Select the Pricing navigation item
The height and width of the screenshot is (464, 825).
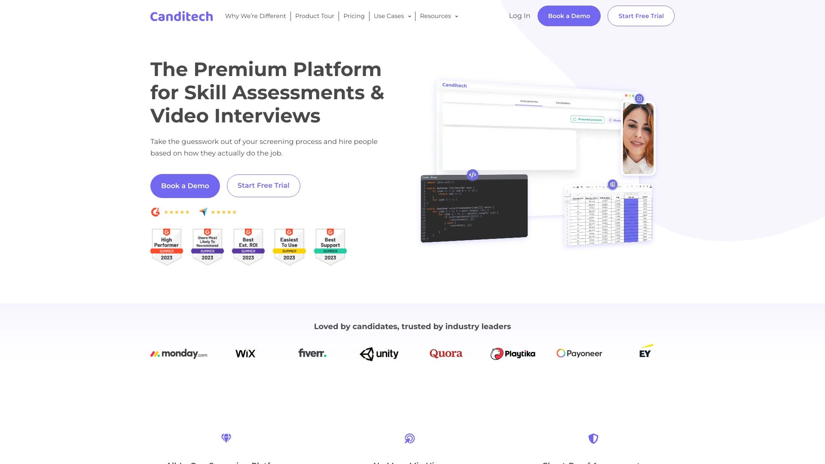(354, 15)
